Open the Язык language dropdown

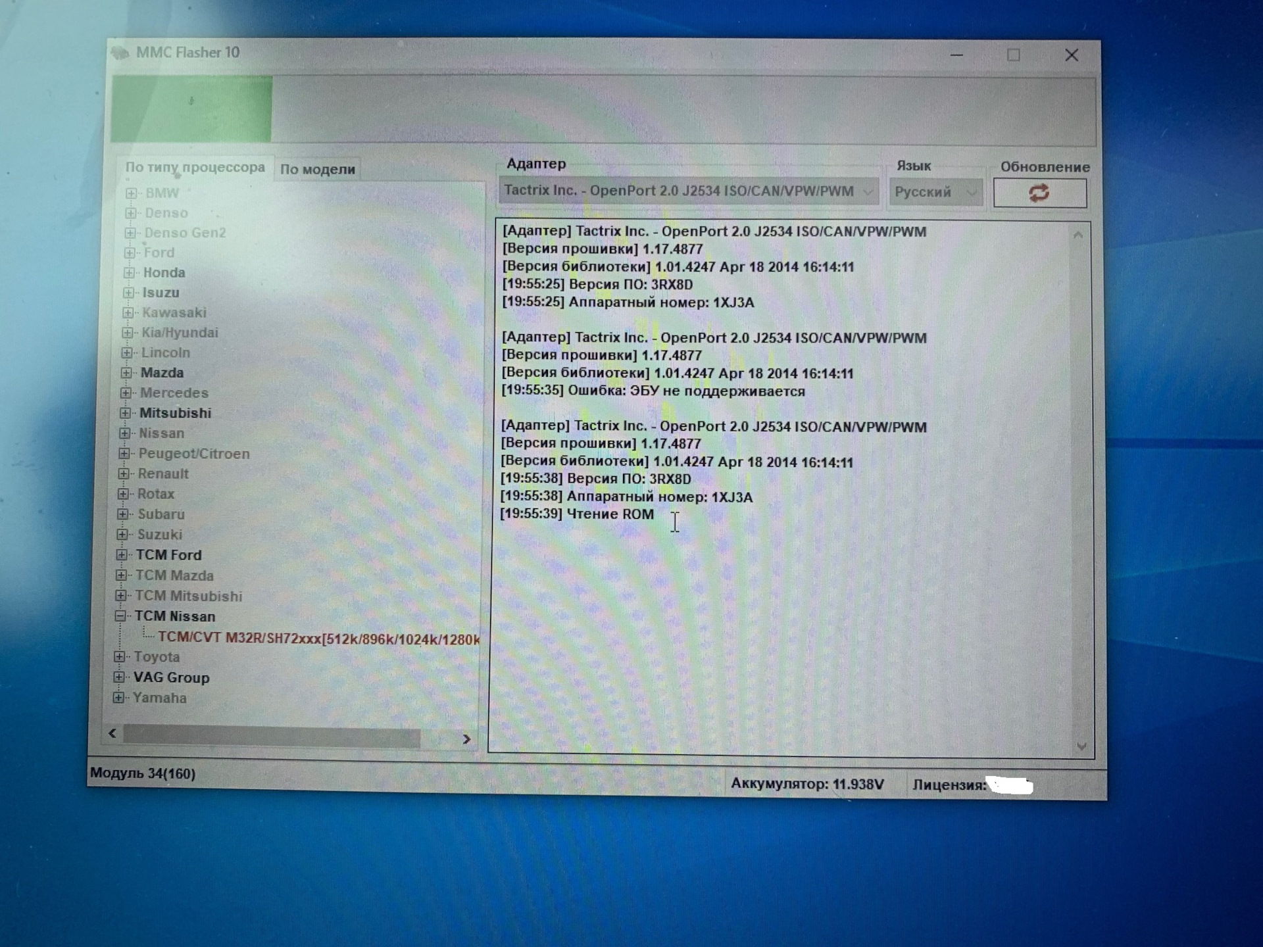coord(935,192)
